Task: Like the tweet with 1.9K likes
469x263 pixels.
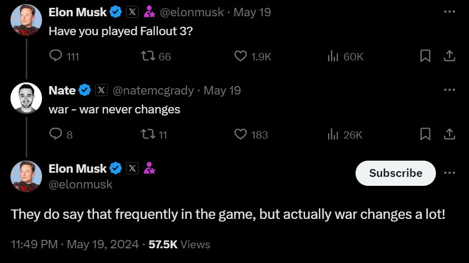Action: coord(241,56)
